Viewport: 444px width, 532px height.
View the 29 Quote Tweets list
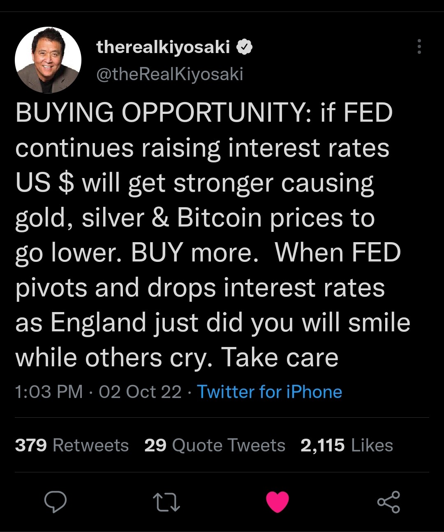(215, 445)
